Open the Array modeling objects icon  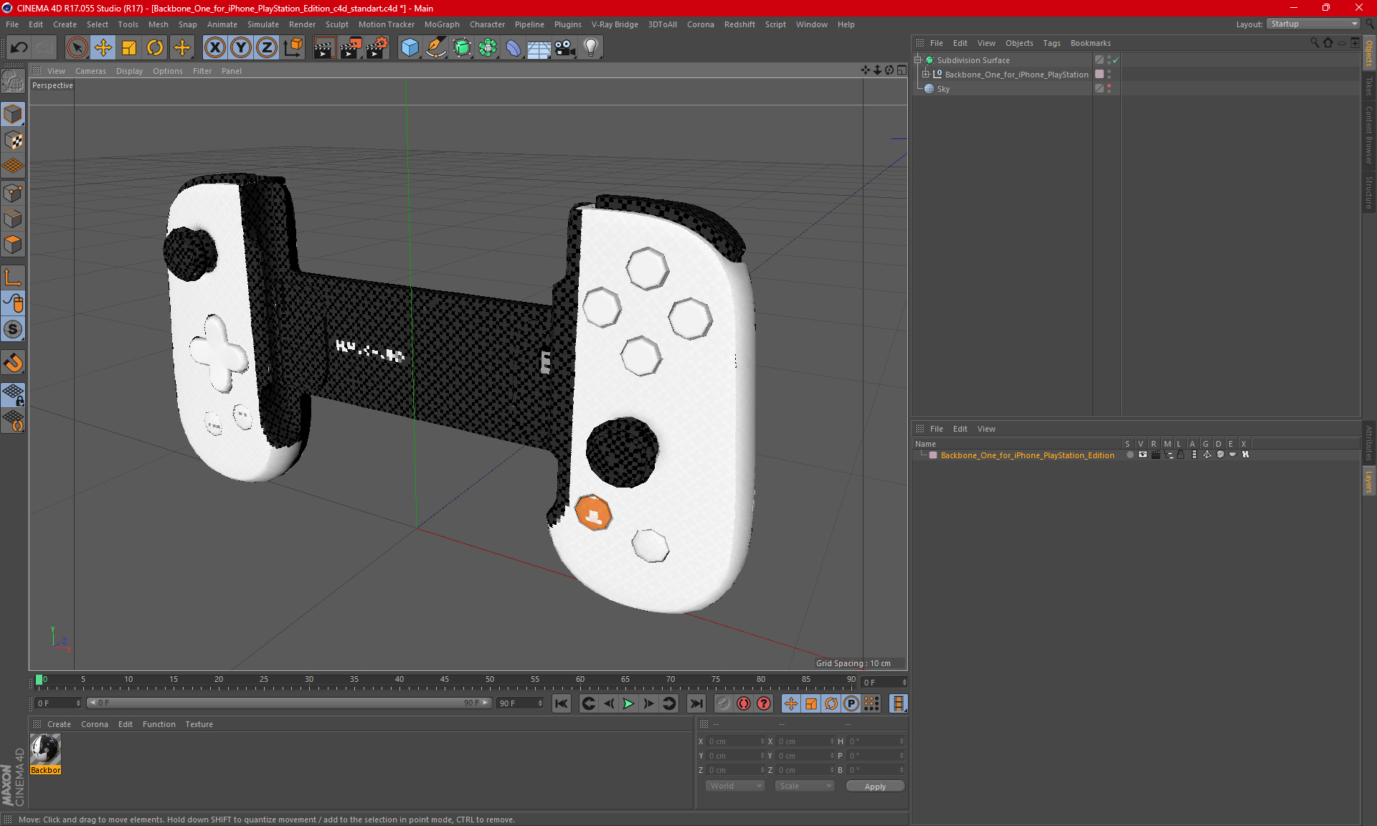point(488,48)
